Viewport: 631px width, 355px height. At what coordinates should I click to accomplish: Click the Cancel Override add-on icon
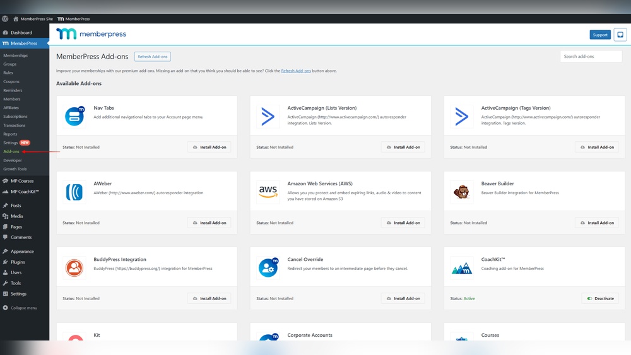pyautogui.click(x=268, y=268)
